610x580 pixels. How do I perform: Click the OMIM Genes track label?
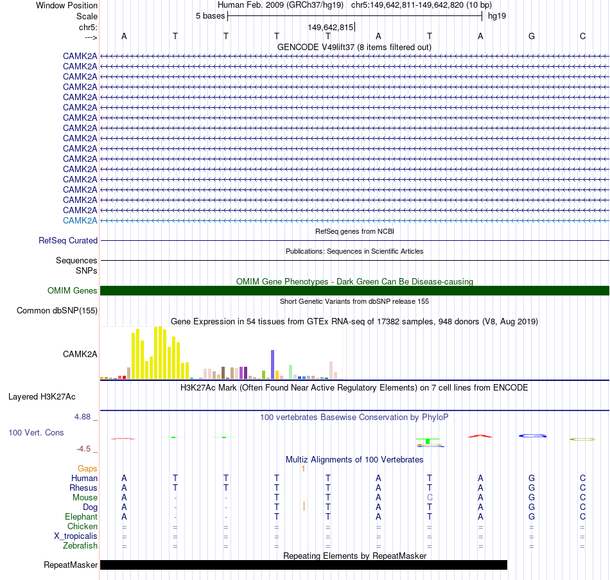tap(72, 290)
